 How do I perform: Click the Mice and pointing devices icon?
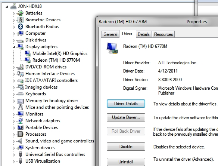(21, 107)
